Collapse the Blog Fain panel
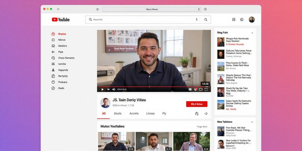Image resolution: width=302 pixels, height=151 pixels. pyautogui.click(x=252, y=33)
